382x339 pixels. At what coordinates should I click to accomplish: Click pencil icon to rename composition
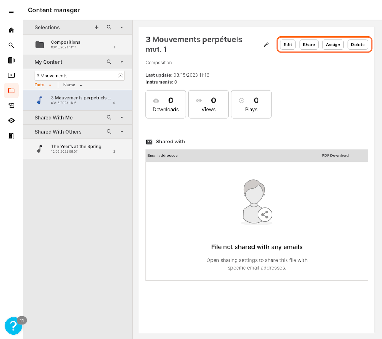click(266, 45)
